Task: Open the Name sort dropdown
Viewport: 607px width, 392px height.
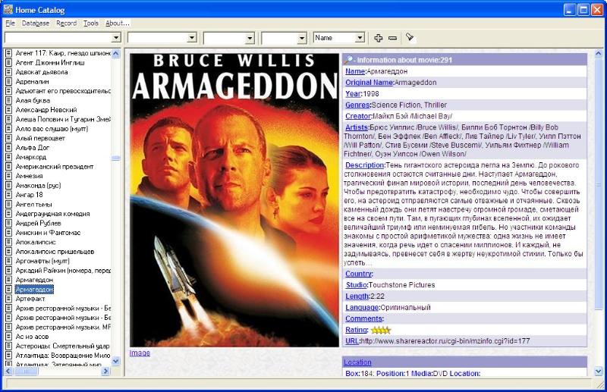Action: coord(360,38)
